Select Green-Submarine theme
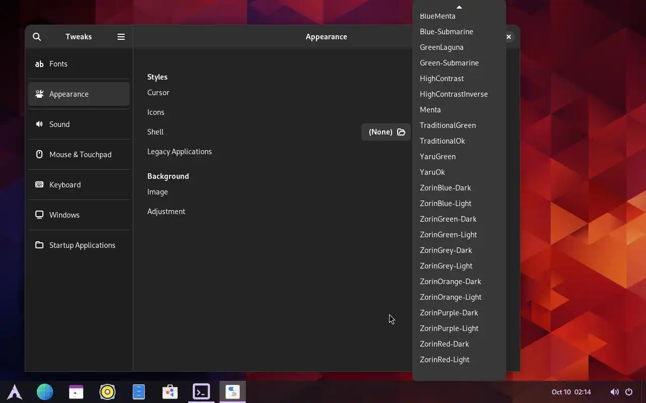Viewport: 646px width, 403px height. pyautogui.click(x=459, y=63)
